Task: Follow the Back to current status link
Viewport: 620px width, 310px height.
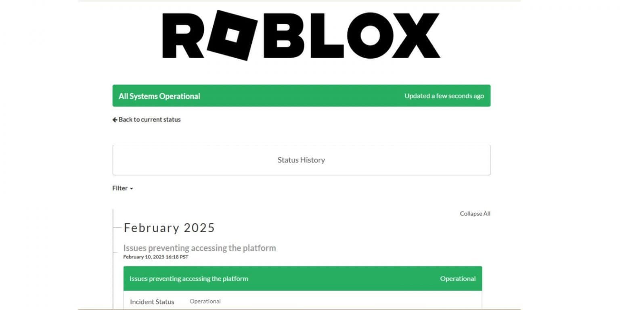Action: tap(149, 119)
